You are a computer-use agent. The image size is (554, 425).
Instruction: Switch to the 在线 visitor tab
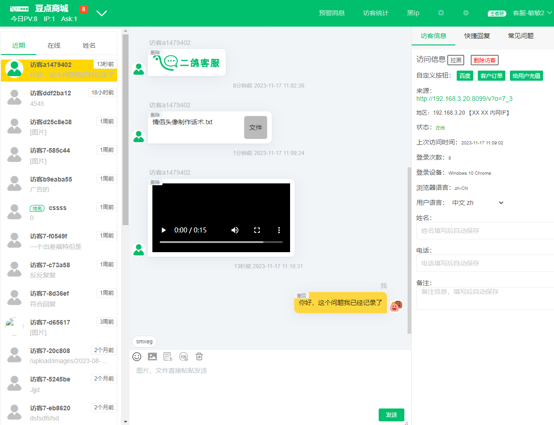coord(54,45)
